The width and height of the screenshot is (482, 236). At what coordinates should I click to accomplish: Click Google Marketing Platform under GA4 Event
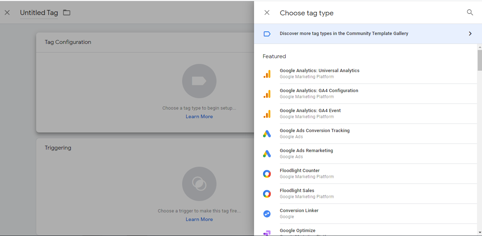307,117
